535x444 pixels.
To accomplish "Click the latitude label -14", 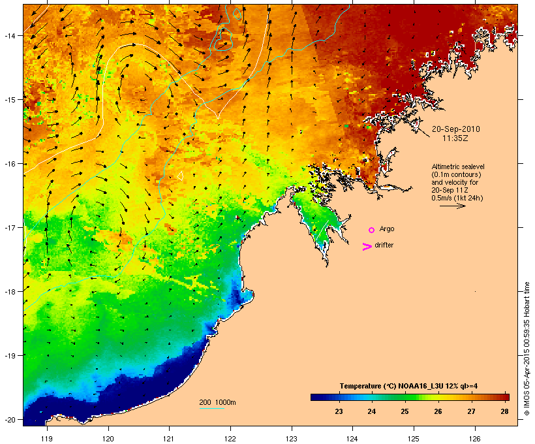I will pyautogui.click(x=10, y=36).
